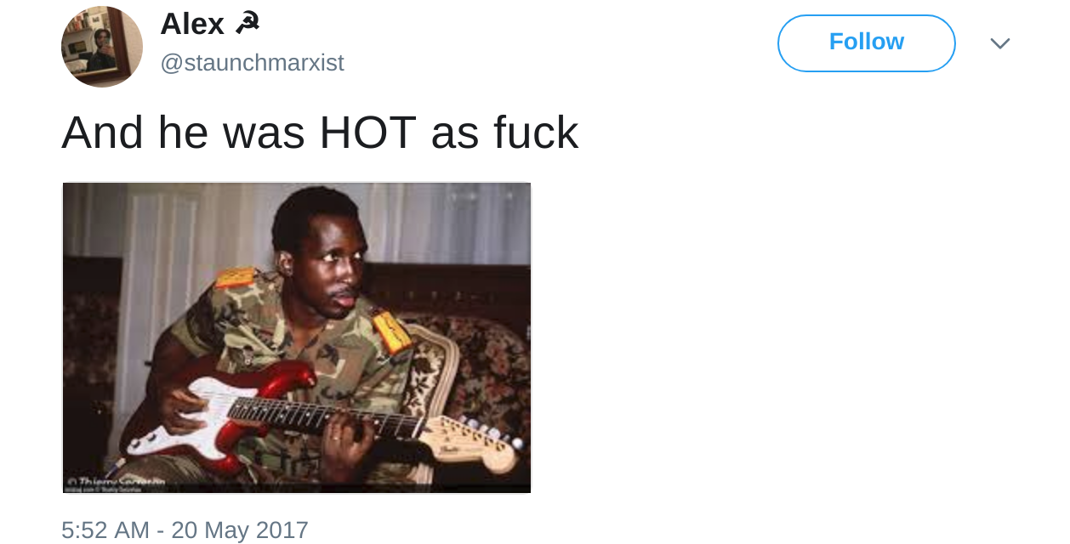This screenshot has height=544, width=1070.
Task: Open Alex's profile picture avatar
Action: (x=102, y=47)
